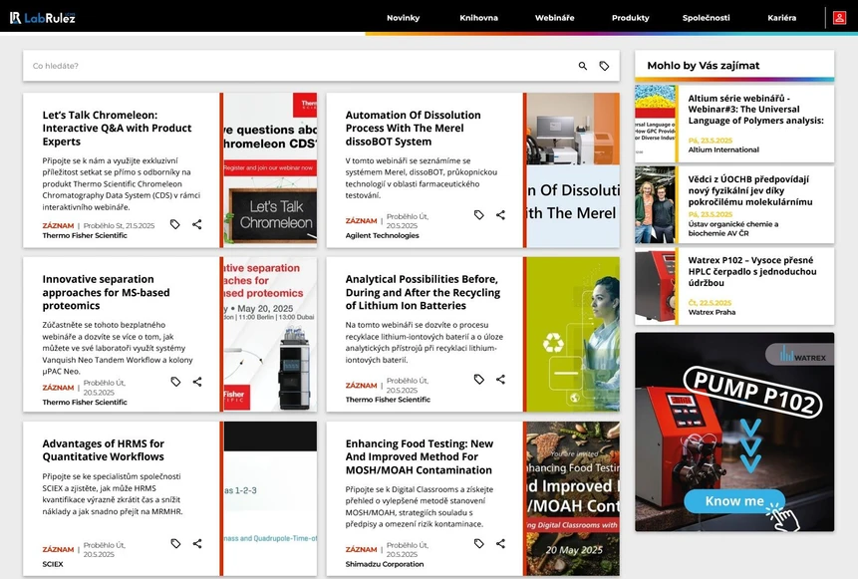Screen dimensions: 858x579
Task: Open Advantages of HRMS for Quantitative Workflows
Action: [x=104, y=449]
